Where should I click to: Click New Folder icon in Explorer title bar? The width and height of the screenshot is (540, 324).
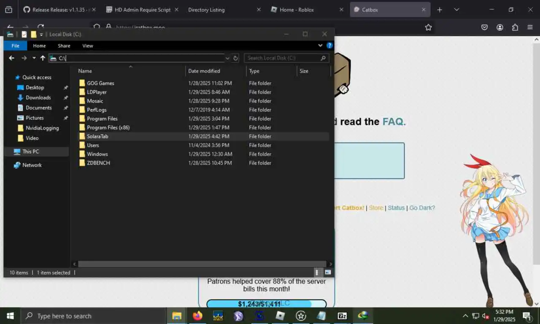click(33, 34)
